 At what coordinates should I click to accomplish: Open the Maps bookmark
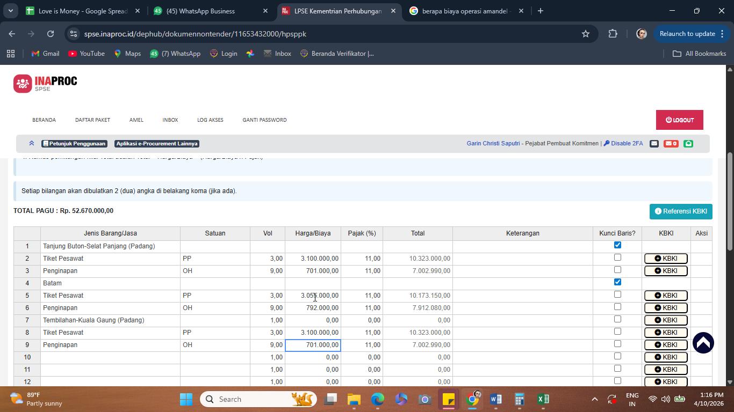127,54
